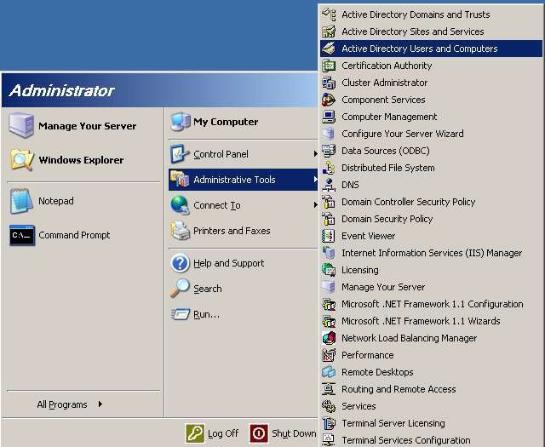This screenshot has height=447, width=545.
Task: Open the Connect To menu entry
Action: point(244,205)
